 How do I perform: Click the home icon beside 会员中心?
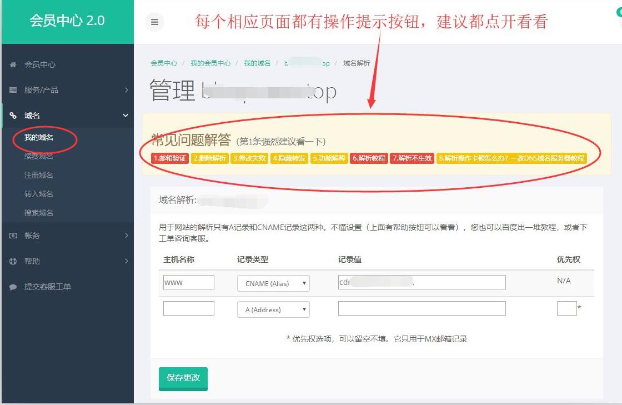[x=13, y=64]
